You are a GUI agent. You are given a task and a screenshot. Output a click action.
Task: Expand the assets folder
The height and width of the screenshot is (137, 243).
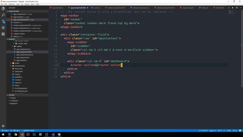[x=17, y=63]
